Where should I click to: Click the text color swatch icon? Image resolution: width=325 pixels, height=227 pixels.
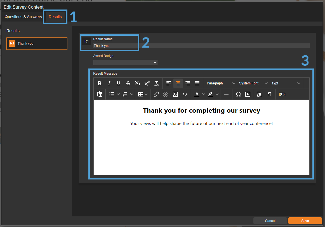197,94
